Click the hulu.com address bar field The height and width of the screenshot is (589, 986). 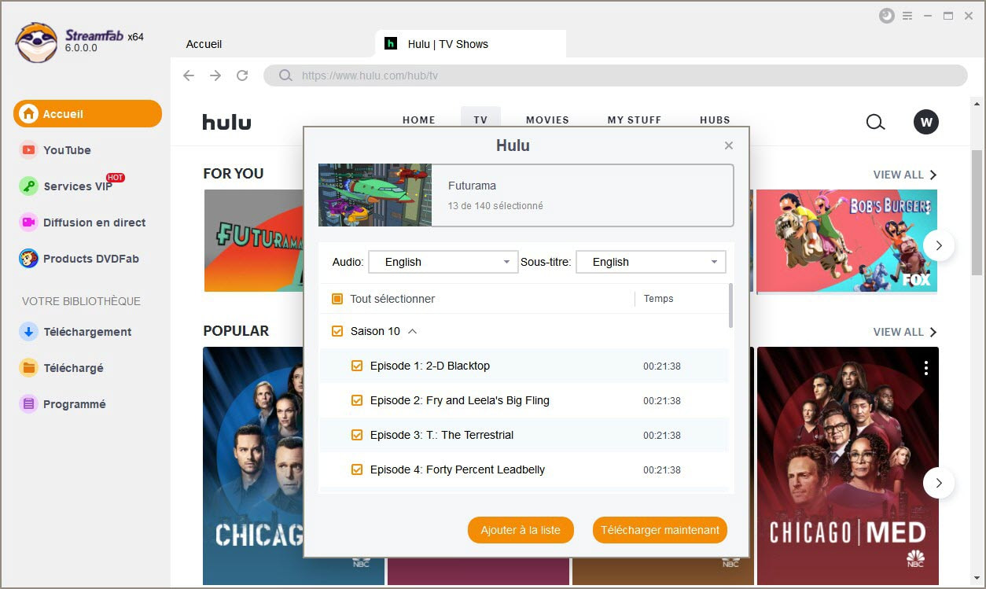tap(615, 75)
